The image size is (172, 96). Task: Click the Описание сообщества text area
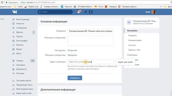click(x=91, y=41)
